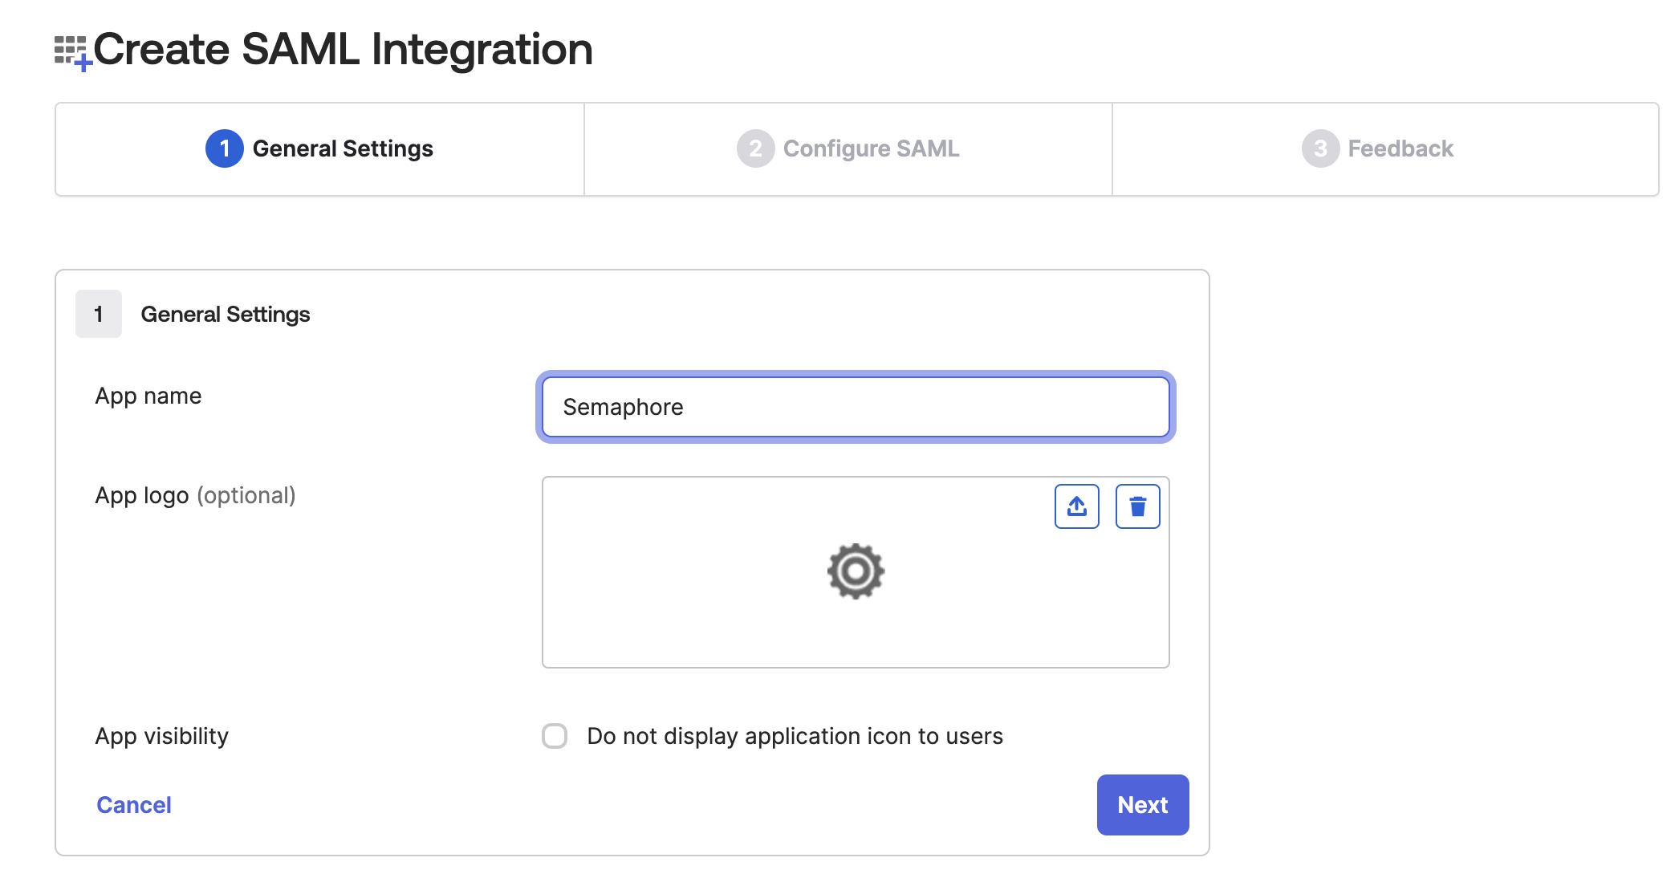Click the Next button

click(x=1141, y=803)
